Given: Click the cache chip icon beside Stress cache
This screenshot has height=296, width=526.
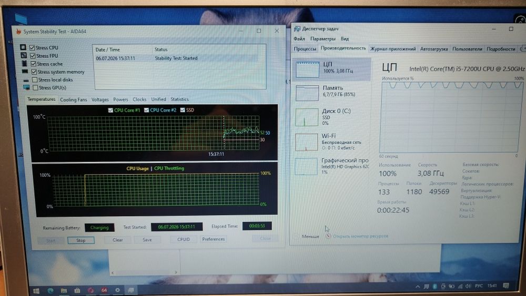Looking at the screenshot, I should tap(24, 64).
